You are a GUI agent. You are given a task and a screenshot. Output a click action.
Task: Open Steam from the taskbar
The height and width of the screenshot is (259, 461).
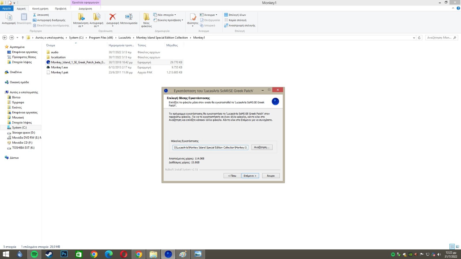(x=49, y=254)
